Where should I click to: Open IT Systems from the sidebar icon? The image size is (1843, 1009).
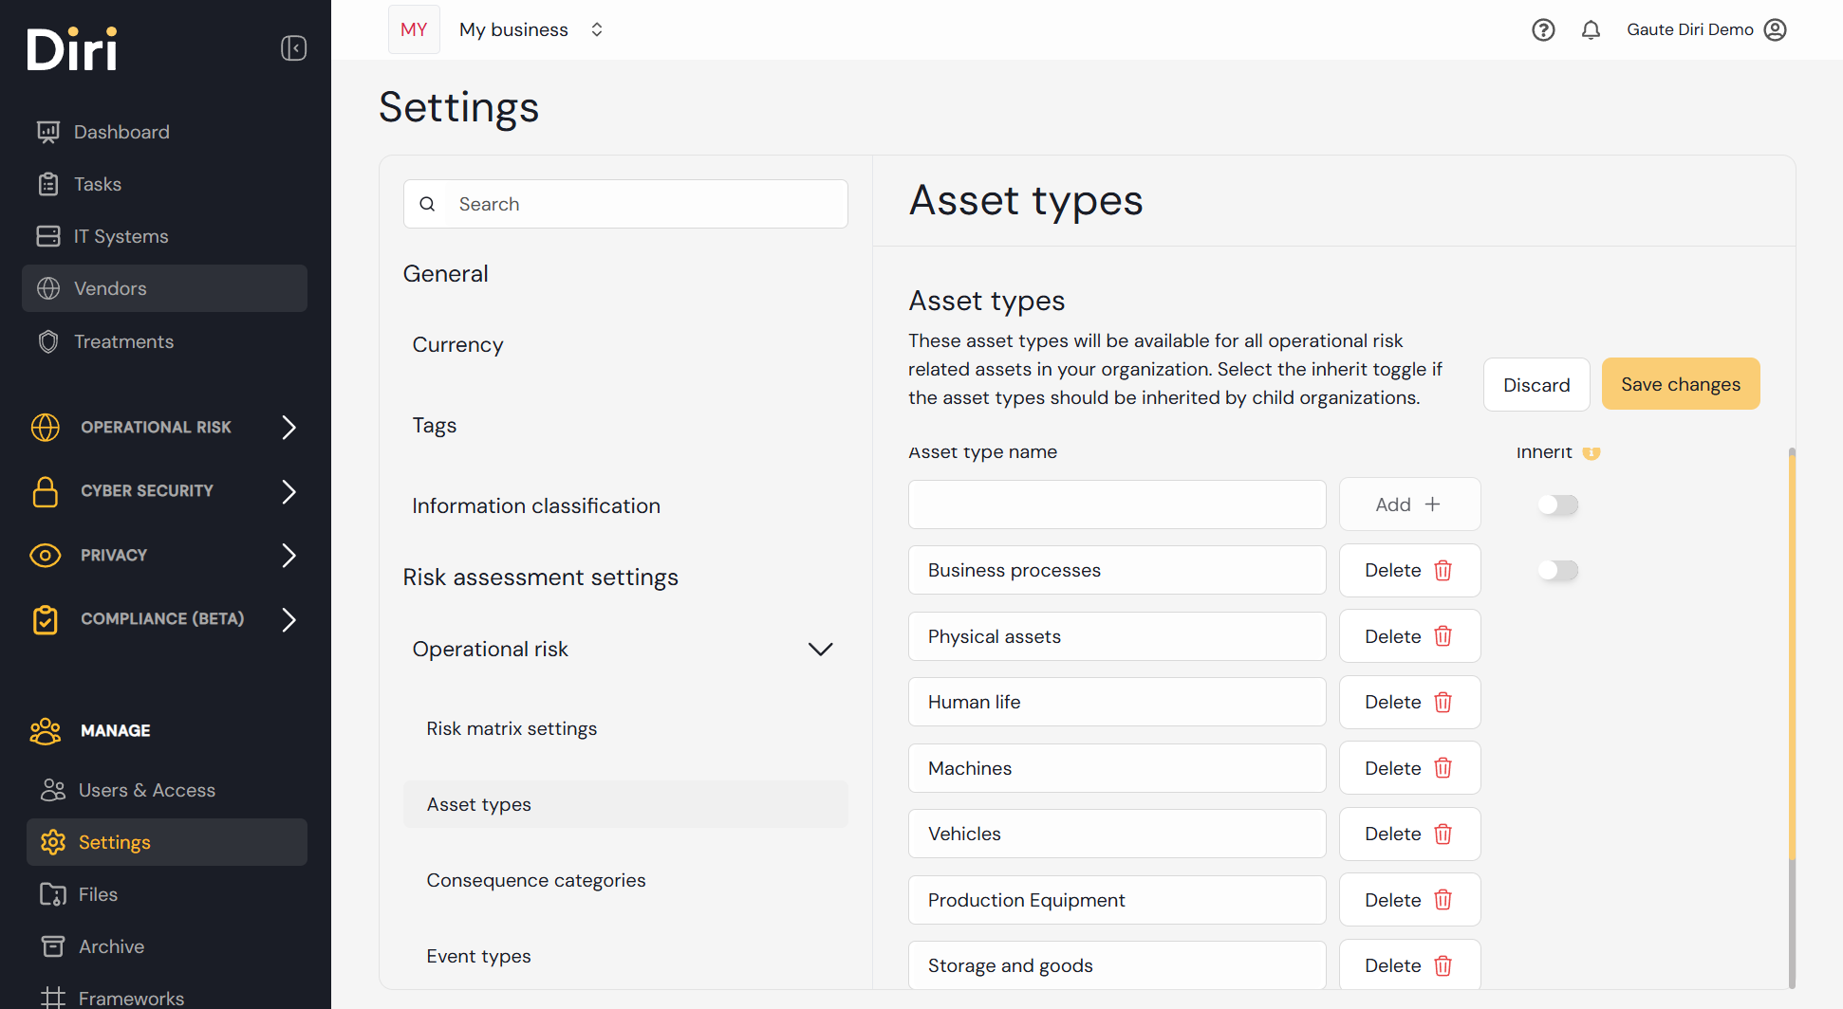point(48,236)
